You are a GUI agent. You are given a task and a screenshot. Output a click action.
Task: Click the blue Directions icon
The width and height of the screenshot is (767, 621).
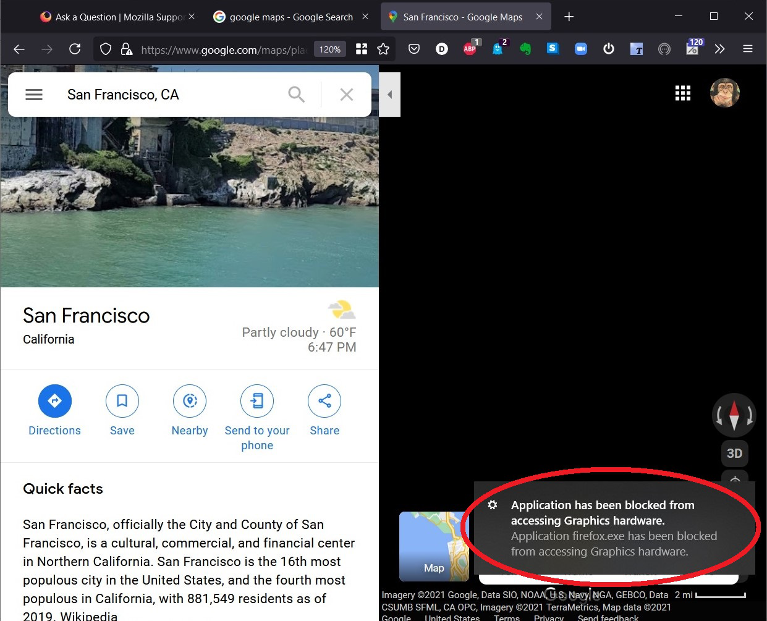tap(55, 401)
